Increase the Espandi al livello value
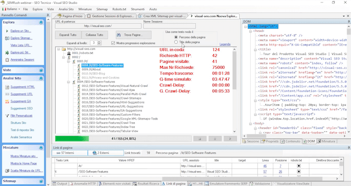The image size is (351, 186). [x=99, y=41]
